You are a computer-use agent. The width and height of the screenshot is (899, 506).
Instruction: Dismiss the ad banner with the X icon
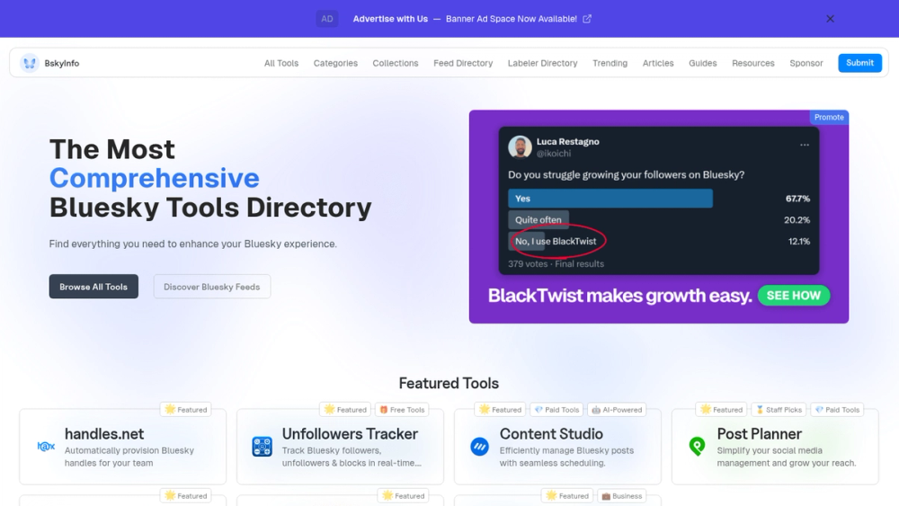pyautogui.click(x=830, y=19)
